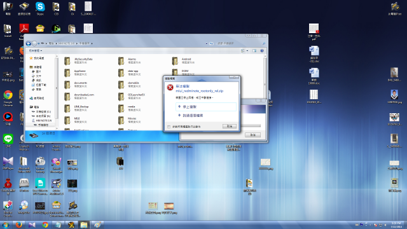This screenshot has width=407, height=229.
Task: Click the Cancel button in the copy error dialog
Action: point(230,126)
